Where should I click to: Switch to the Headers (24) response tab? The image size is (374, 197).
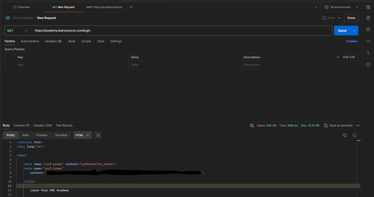(42, 125)
